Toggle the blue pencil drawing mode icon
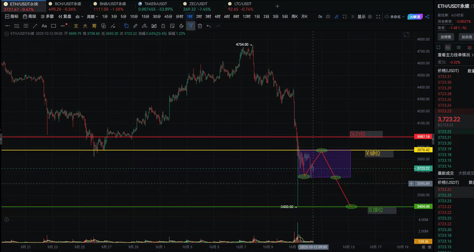Image resolution: width=474 pixels, height=252 pixels. (x=337, y=17)
